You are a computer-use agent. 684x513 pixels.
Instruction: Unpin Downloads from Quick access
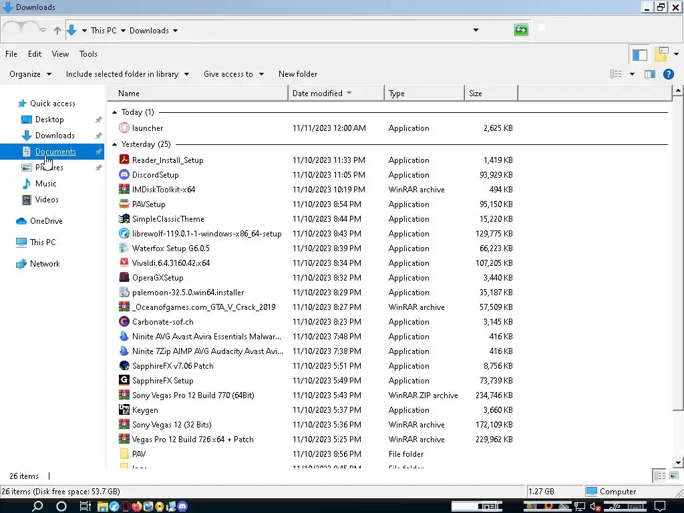click(x=99, y=136)
